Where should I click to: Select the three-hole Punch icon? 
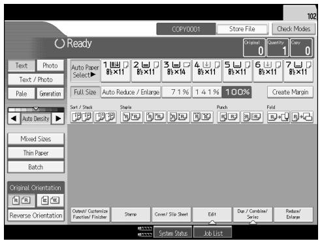click(x=252, y=117)
